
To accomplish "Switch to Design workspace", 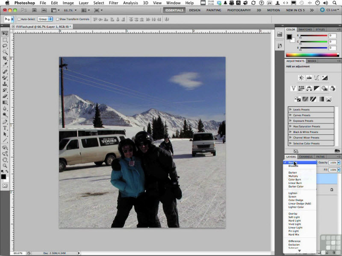I will pos(195,10).
